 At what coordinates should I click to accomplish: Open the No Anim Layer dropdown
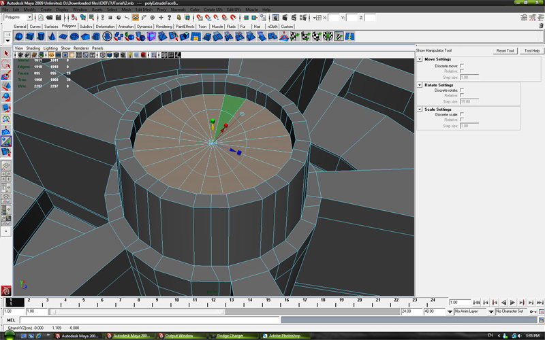470,311
